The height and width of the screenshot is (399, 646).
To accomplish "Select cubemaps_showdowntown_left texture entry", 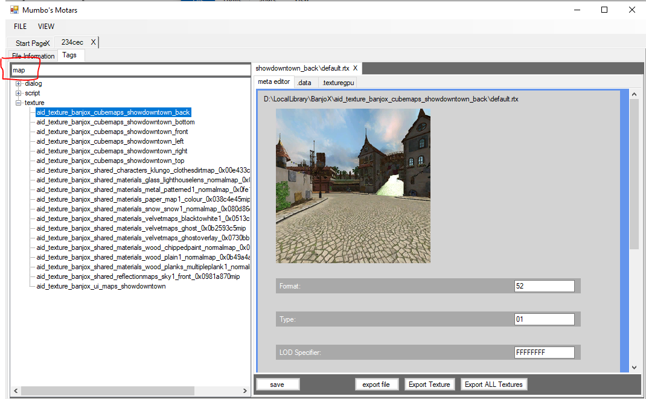I will pyautogui.click(x=110, y=141).
